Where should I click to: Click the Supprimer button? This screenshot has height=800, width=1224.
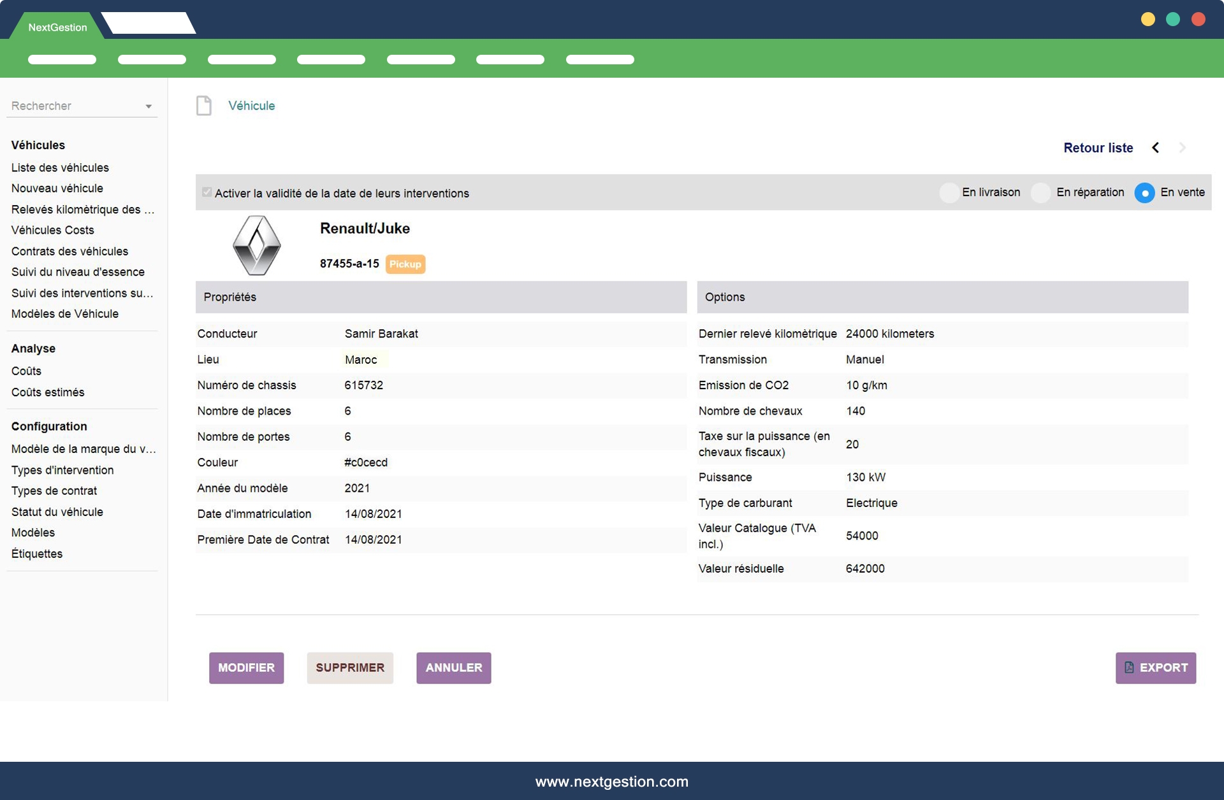(349, 668)
